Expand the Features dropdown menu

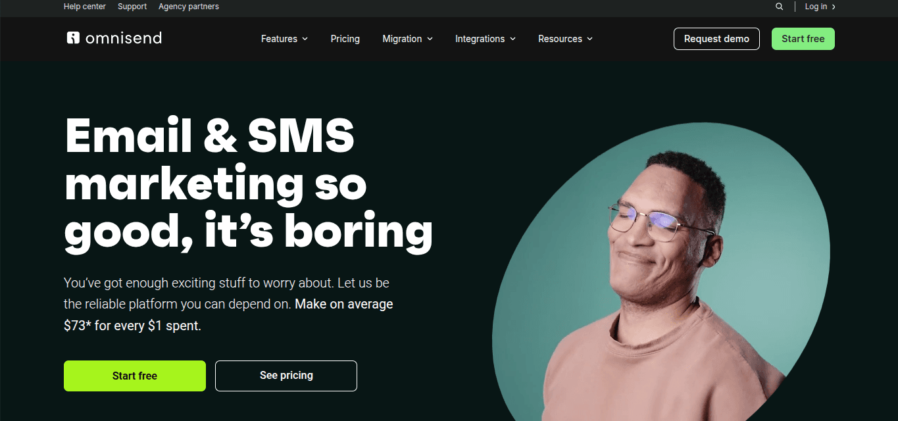(x=284, y=39)
